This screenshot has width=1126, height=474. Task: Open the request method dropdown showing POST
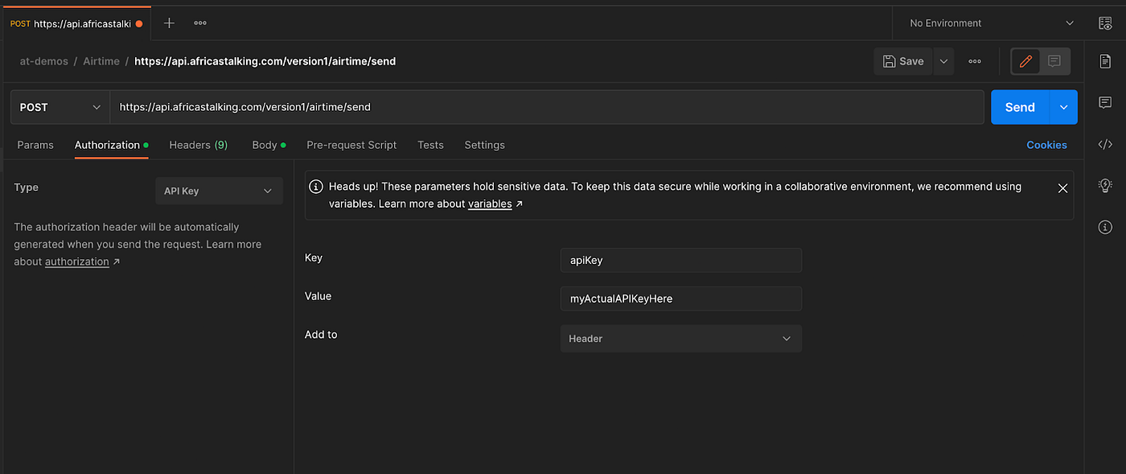tap(59, 106)
